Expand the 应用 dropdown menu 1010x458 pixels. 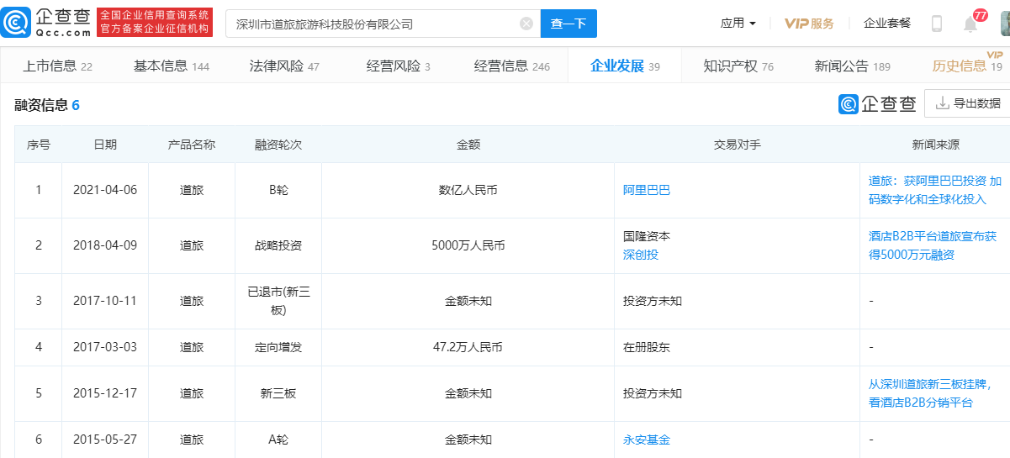click(738, 24)
